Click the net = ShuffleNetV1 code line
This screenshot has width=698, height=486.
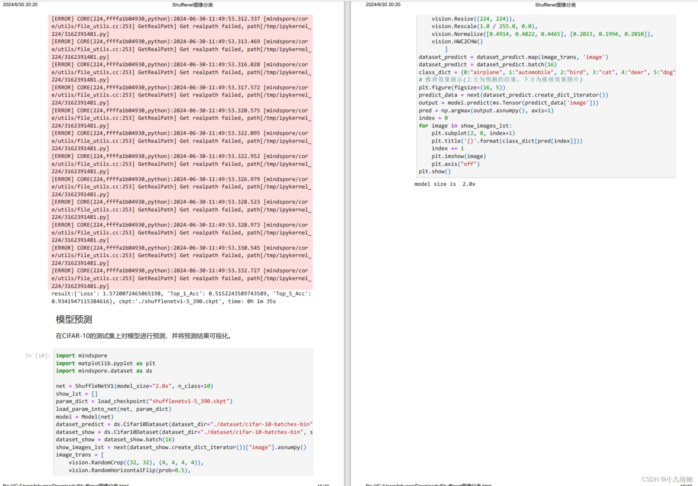134,386
